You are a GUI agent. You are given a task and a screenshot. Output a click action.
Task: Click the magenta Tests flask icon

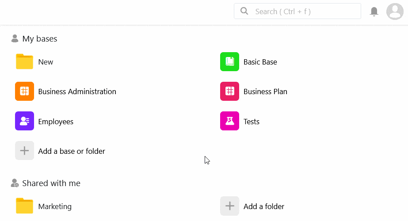click(x=229, y=121)
